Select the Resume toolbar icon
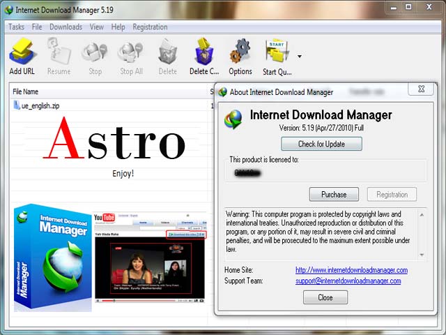Viewport: 446px width, 335px height. pos(59,52)
